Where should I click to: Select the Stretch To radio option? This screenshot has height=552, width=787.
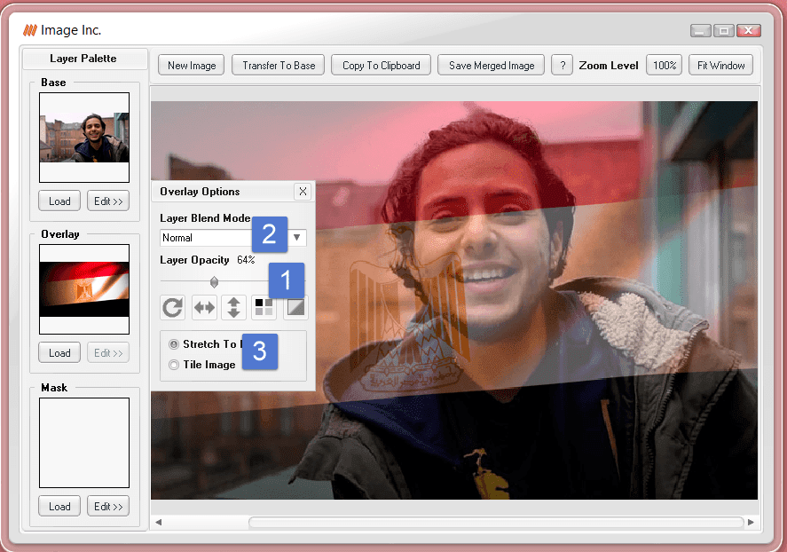pyautogui.click(x=174, y=344)
